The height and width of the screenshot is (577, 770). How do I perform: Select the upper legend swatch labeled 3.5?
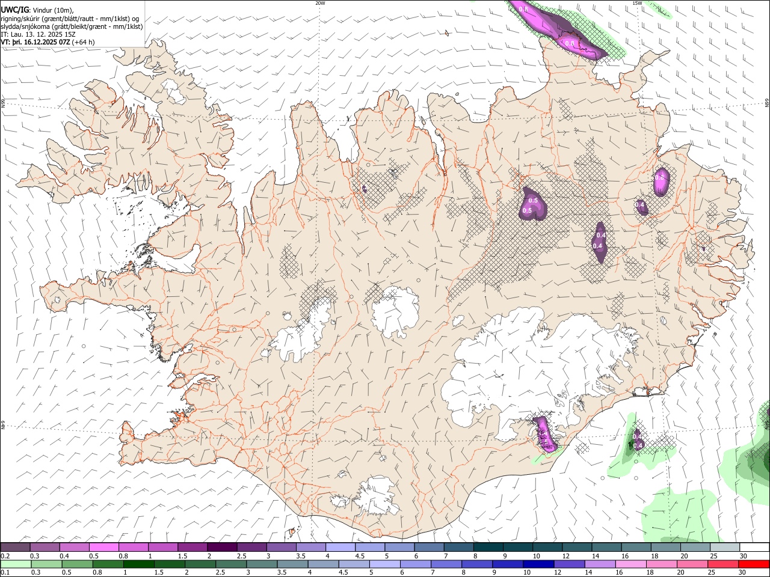point(310,547)
